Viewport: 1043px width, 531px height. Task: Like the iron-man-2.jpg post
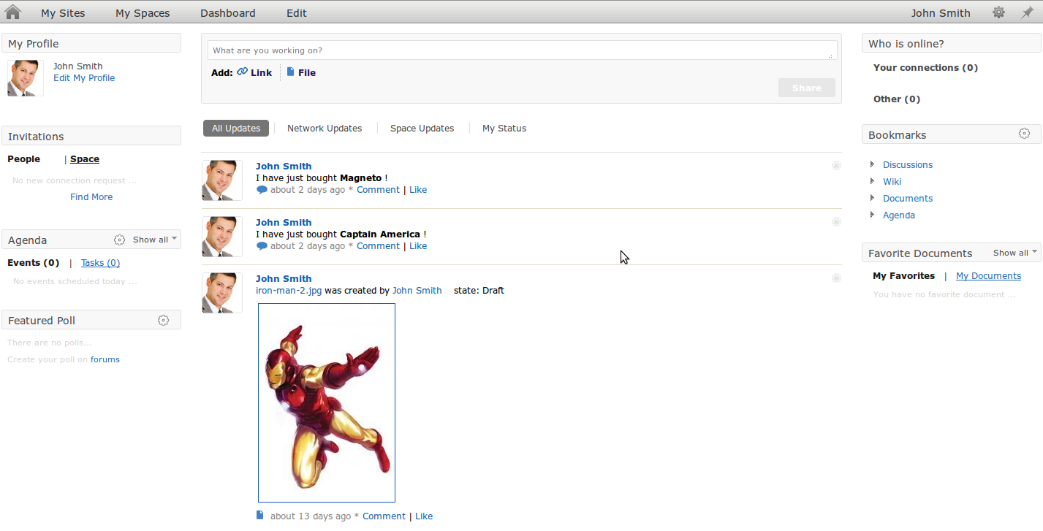click(424, 516)
